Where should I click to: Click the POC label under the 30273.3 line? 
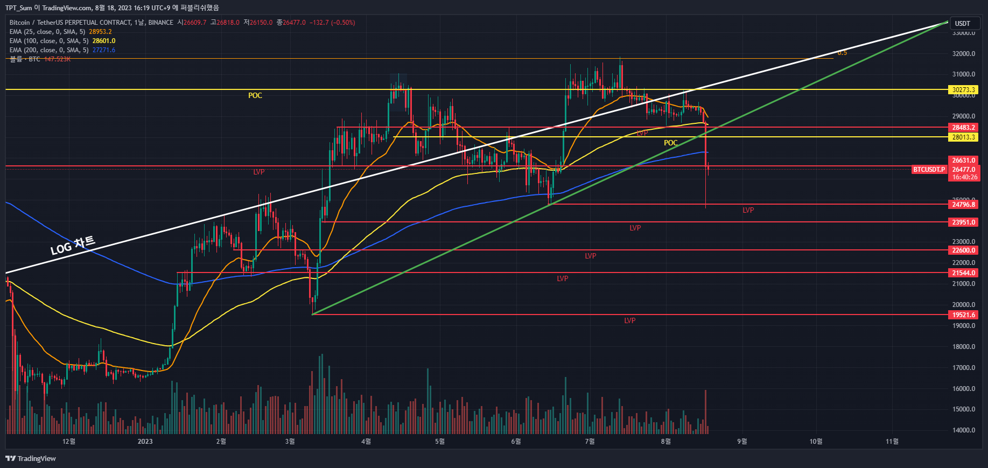click(x=255, y=95)
